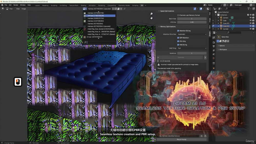
Task: Add a new workspace with plus icon
Action: [146, 5]
